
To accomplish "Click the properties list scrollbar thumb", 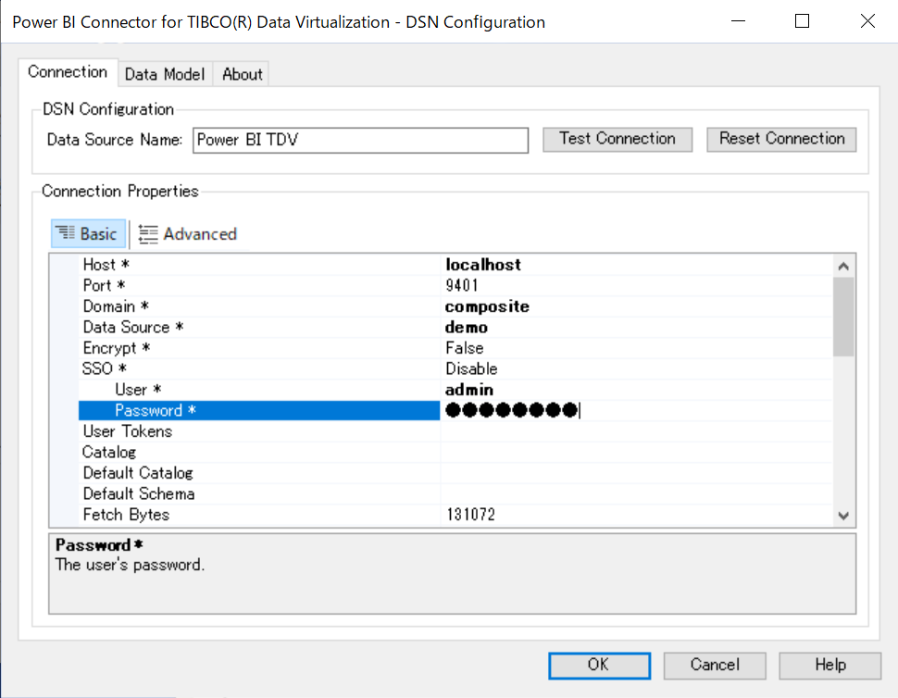I will tap(843, 317).
